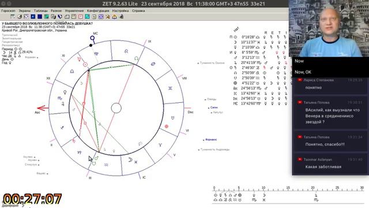Click the green grid toolbar icon

click(47, 17)
